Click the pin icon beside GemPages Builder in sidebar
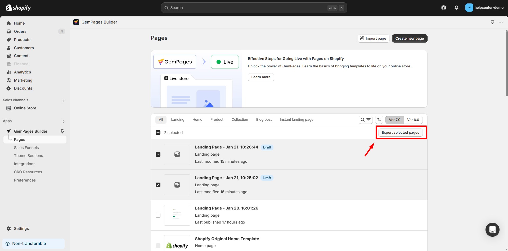The image size is (508, 251). [x=62, y=131]
